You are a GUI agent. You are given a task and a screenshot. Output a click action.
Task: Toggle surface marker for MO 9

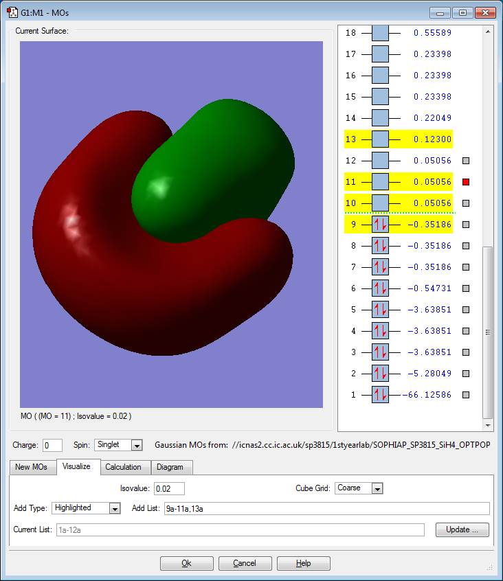click(x=466, y=225)
